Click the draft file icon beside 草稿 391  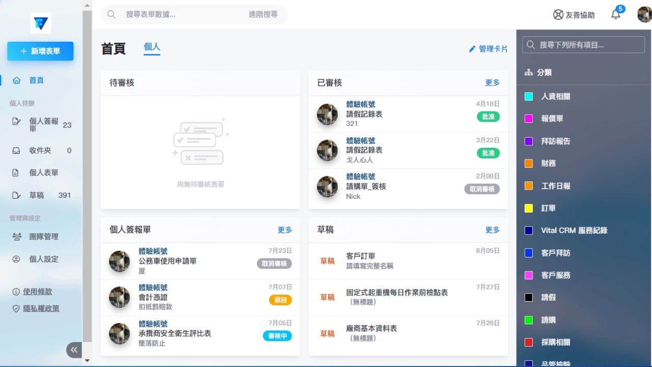pyautogui.click(x=16, y=195)
